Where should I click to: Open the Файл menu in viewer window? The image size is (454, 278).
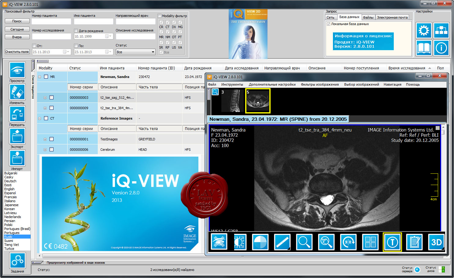click(212, 84)
